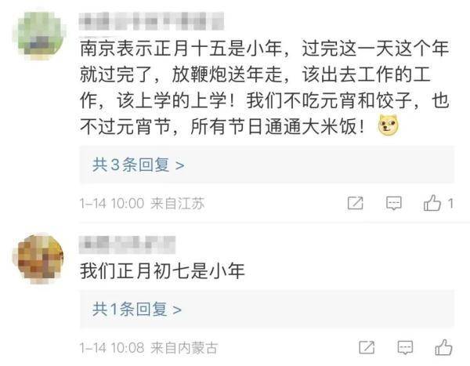Select the comment 我们正月初七是小年
The width and height of the screenshot is (470, 366).
pyautogui.click(x=163, y=271)
